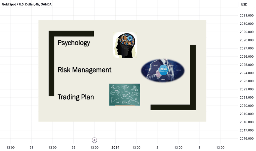Select the brain psychology image
Viewport: 256px width, 151px height.
tap(125, 45)
